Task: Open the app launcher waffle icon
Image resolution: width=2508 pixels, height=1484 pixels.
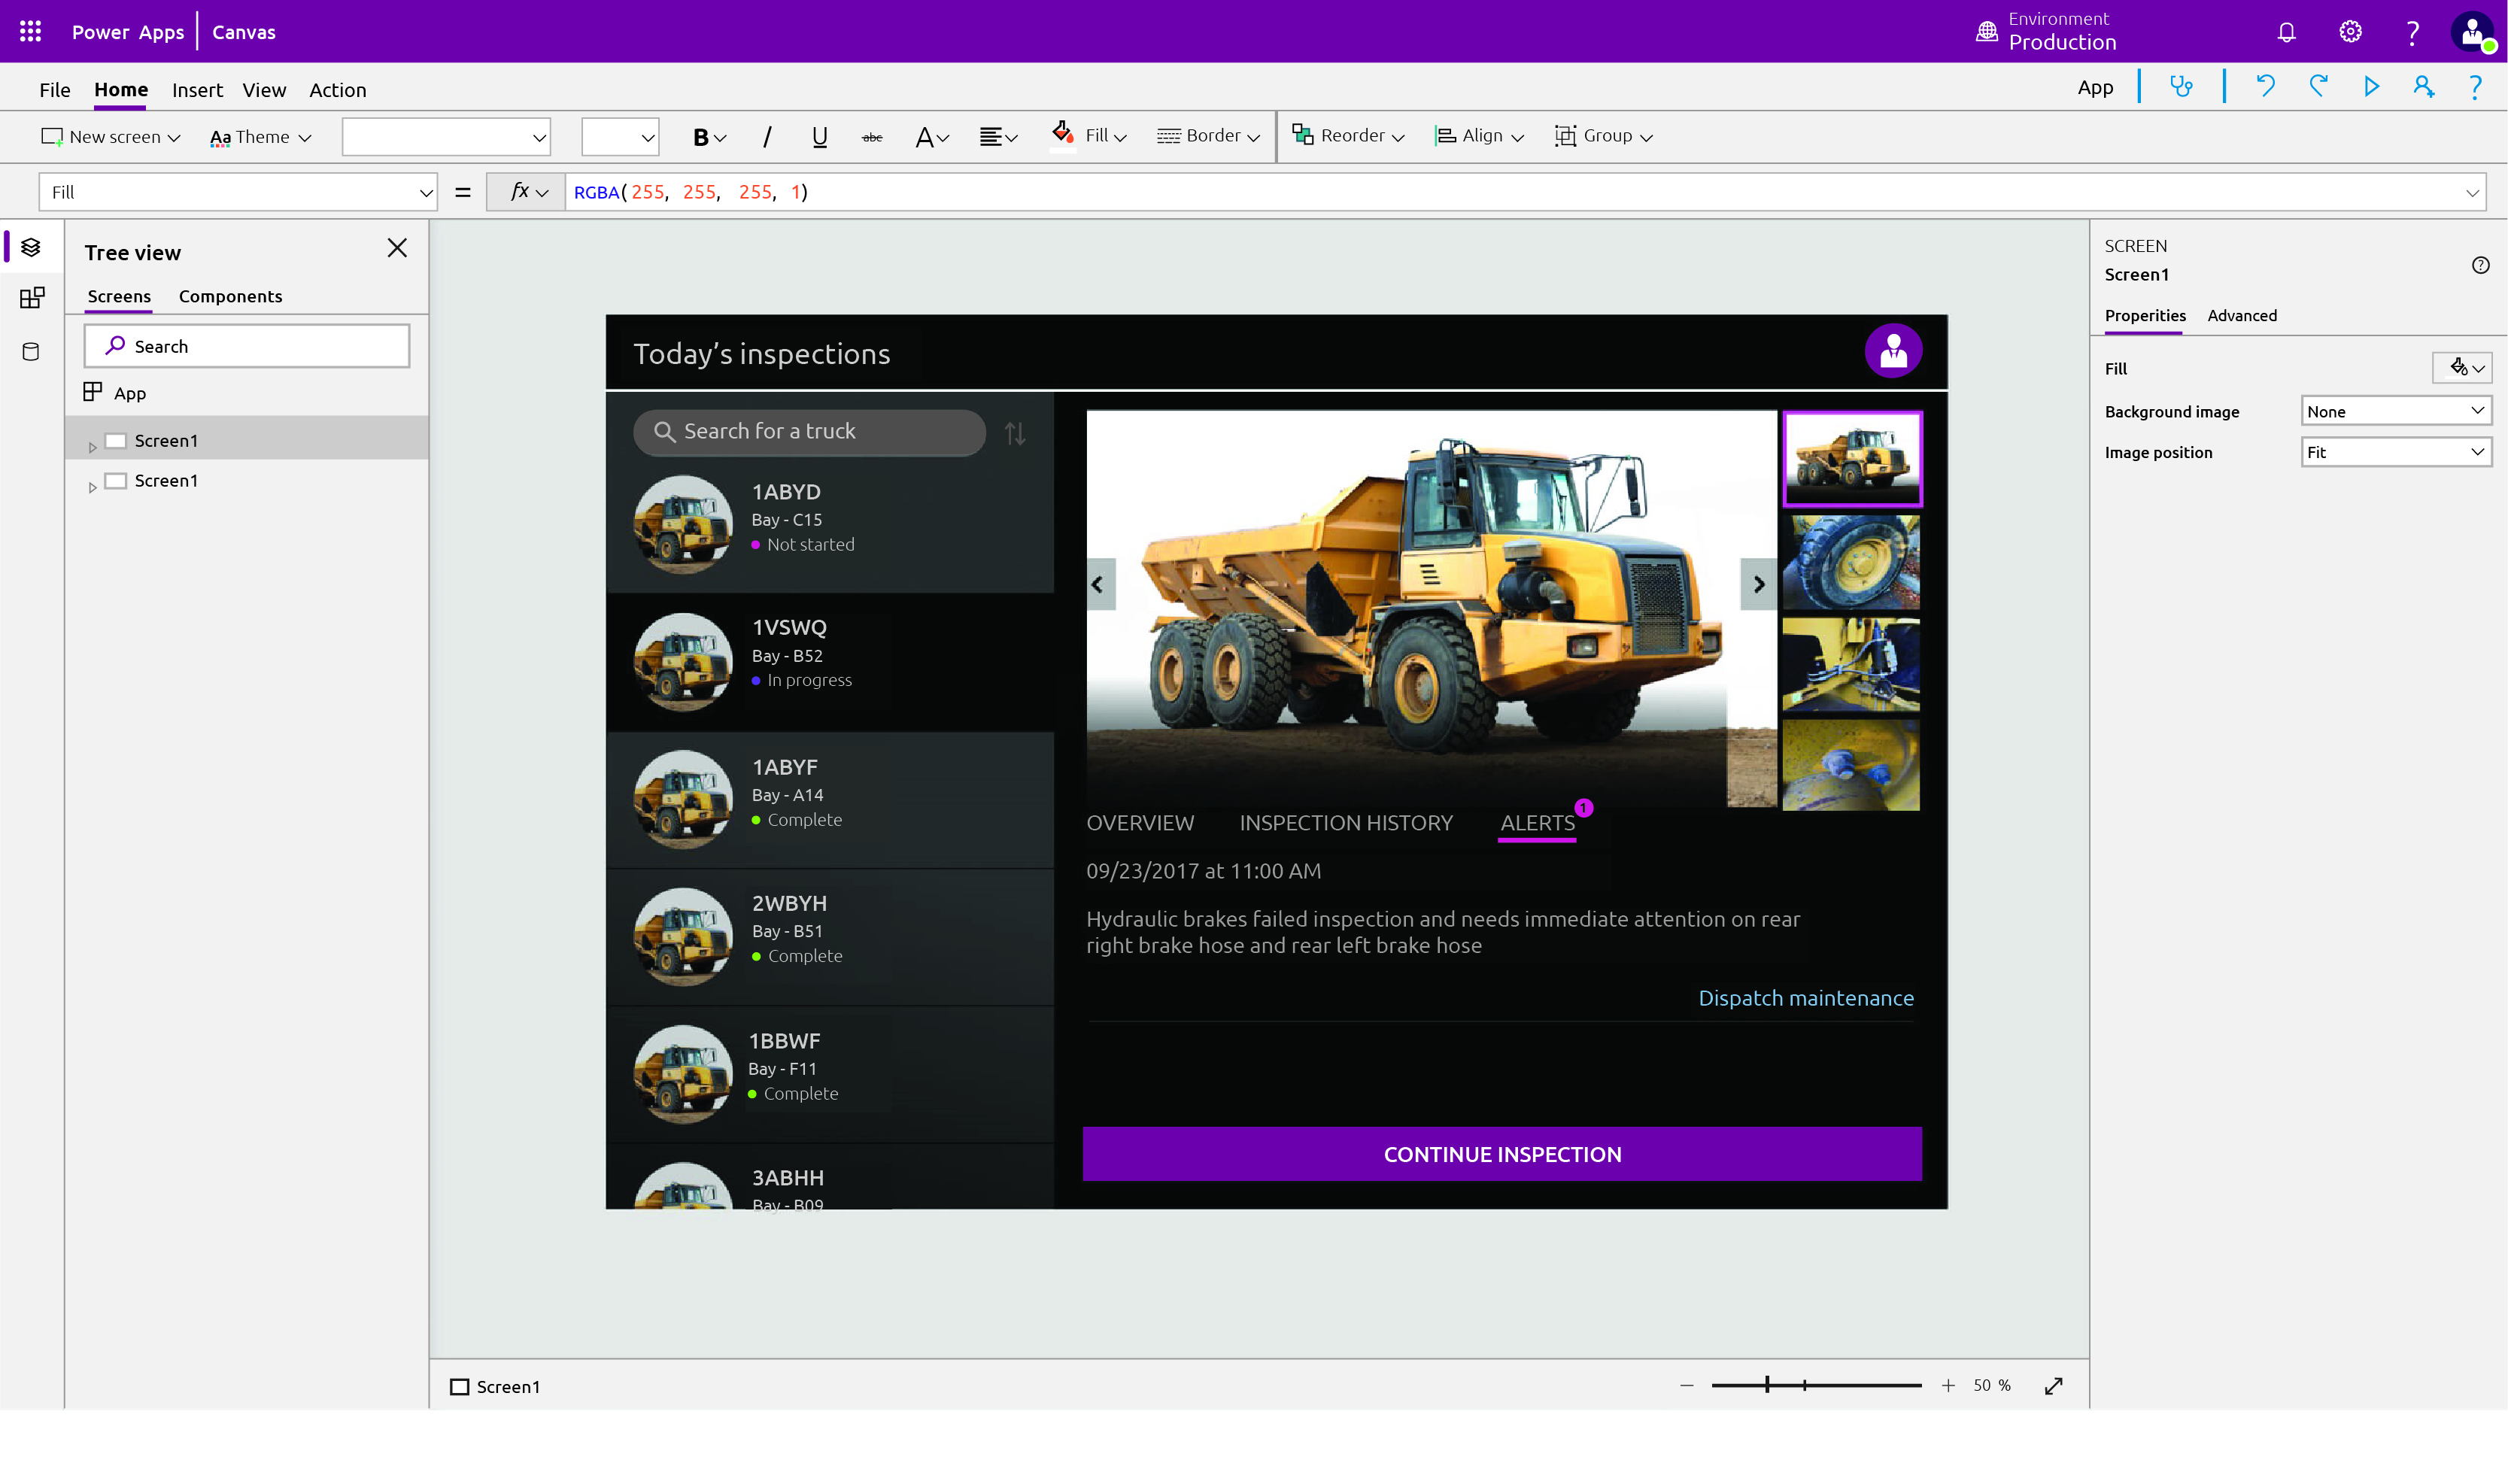Action: click(31, 32)
